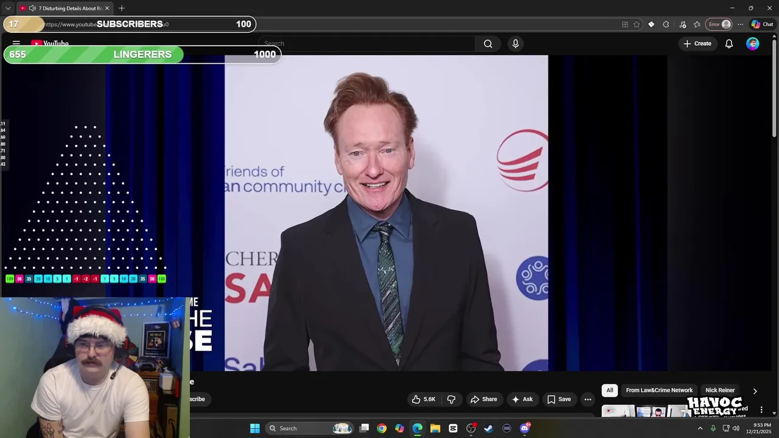Open Copilot app from taskbar

399,428
